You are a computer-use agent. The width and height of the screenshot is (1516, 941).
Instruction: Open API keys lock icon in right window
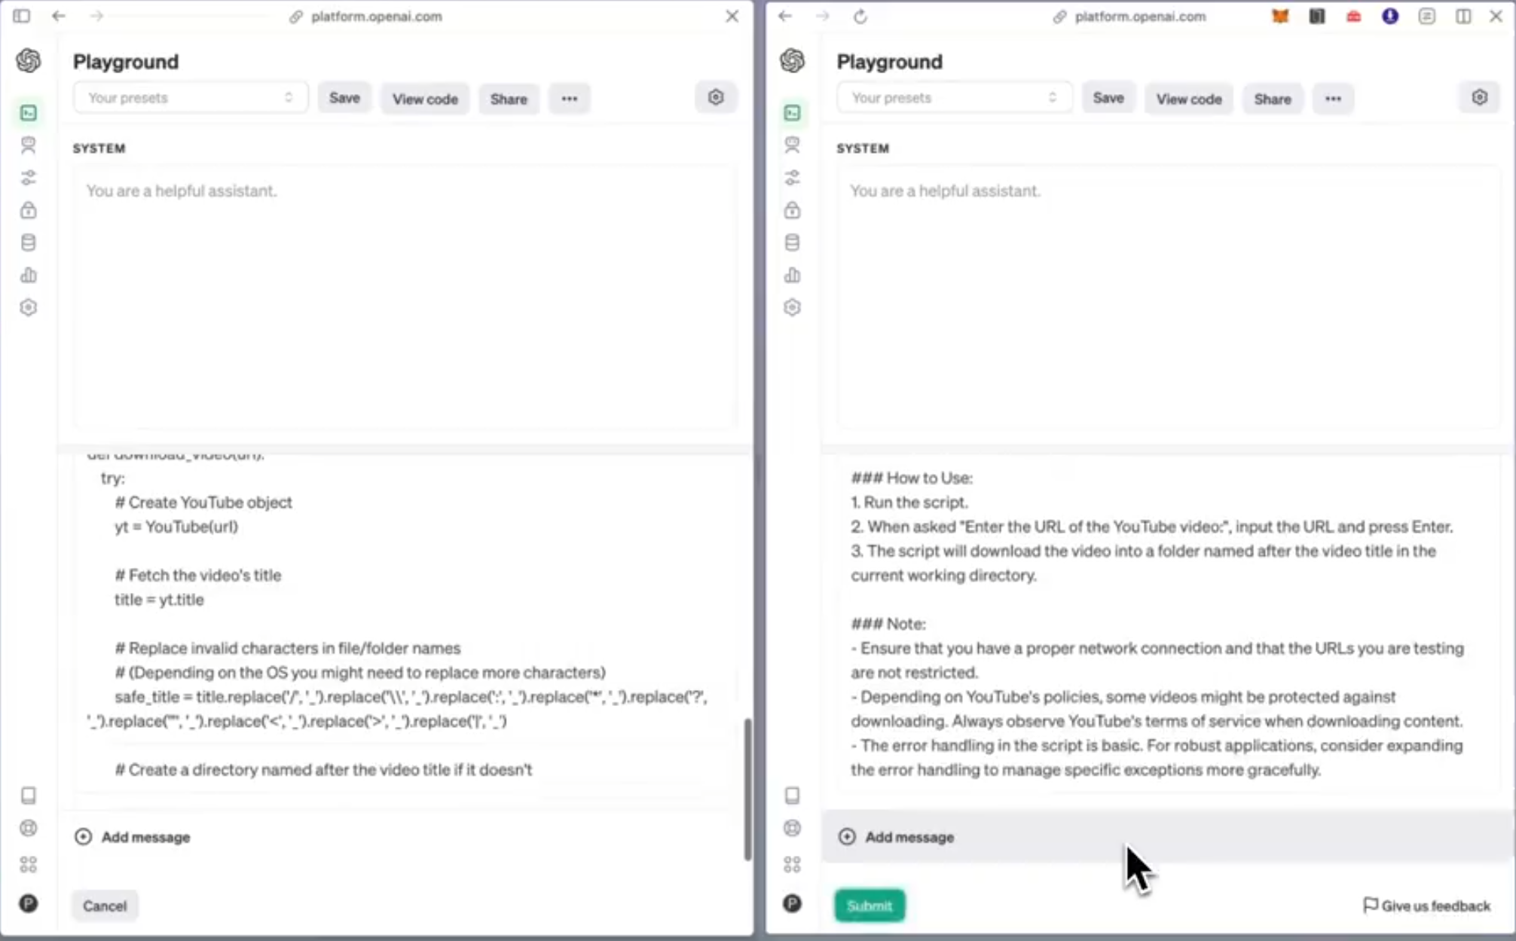pos(793,210)
